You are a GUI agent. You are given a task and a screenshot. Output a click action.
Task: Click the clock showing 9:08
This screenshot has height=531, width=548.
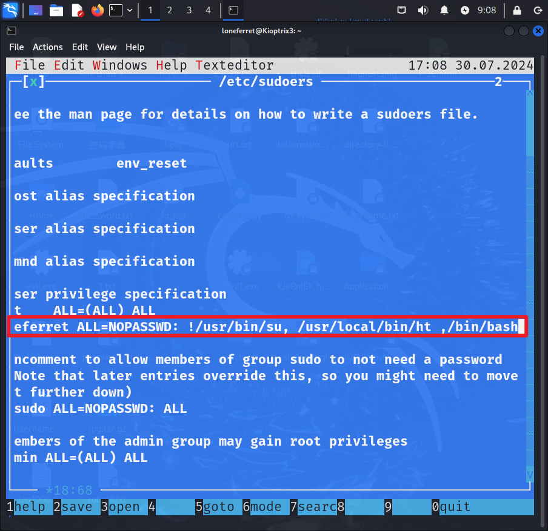tap(487, 10)
